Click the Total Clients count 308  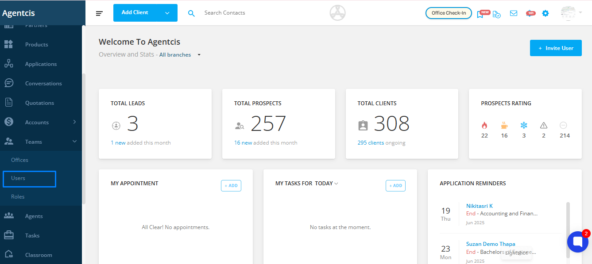[392, 124]
